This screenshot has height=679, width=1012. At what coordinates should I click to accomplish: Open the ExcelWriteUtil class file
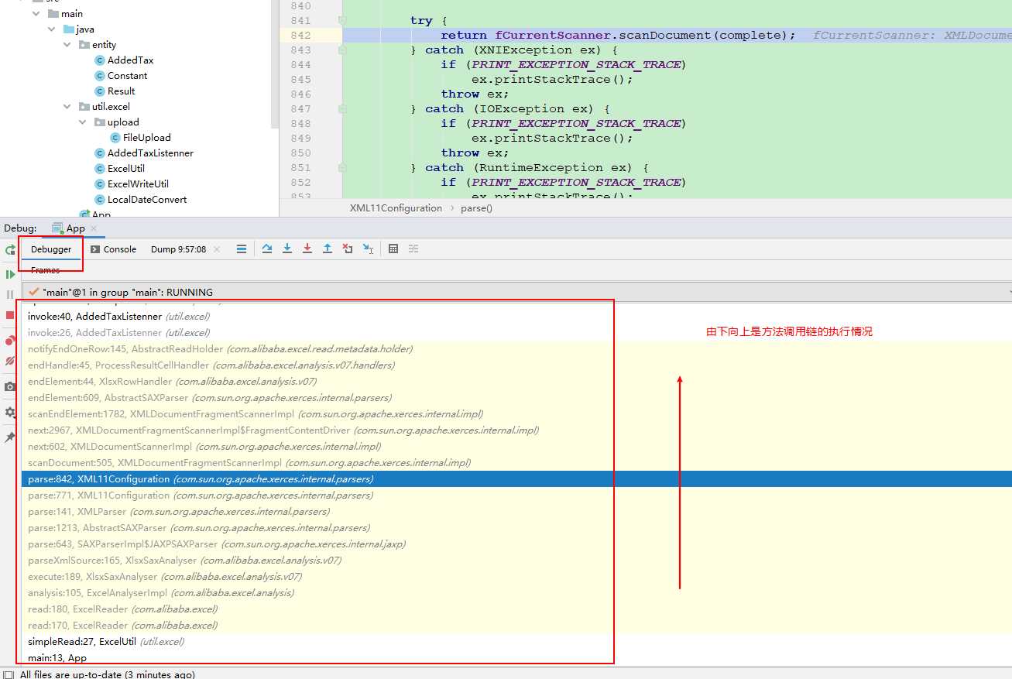click(x=132, y=184)
